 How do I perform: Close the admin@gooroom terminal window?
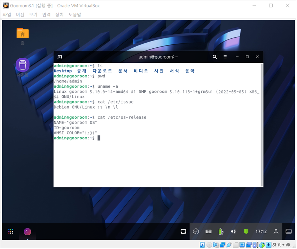point(258,57)
